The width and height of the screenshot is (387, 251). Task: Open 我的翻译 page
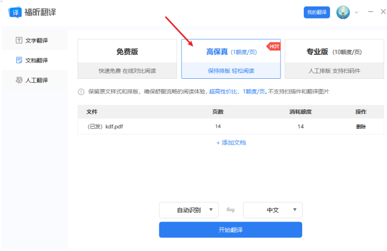click(317, 12)
